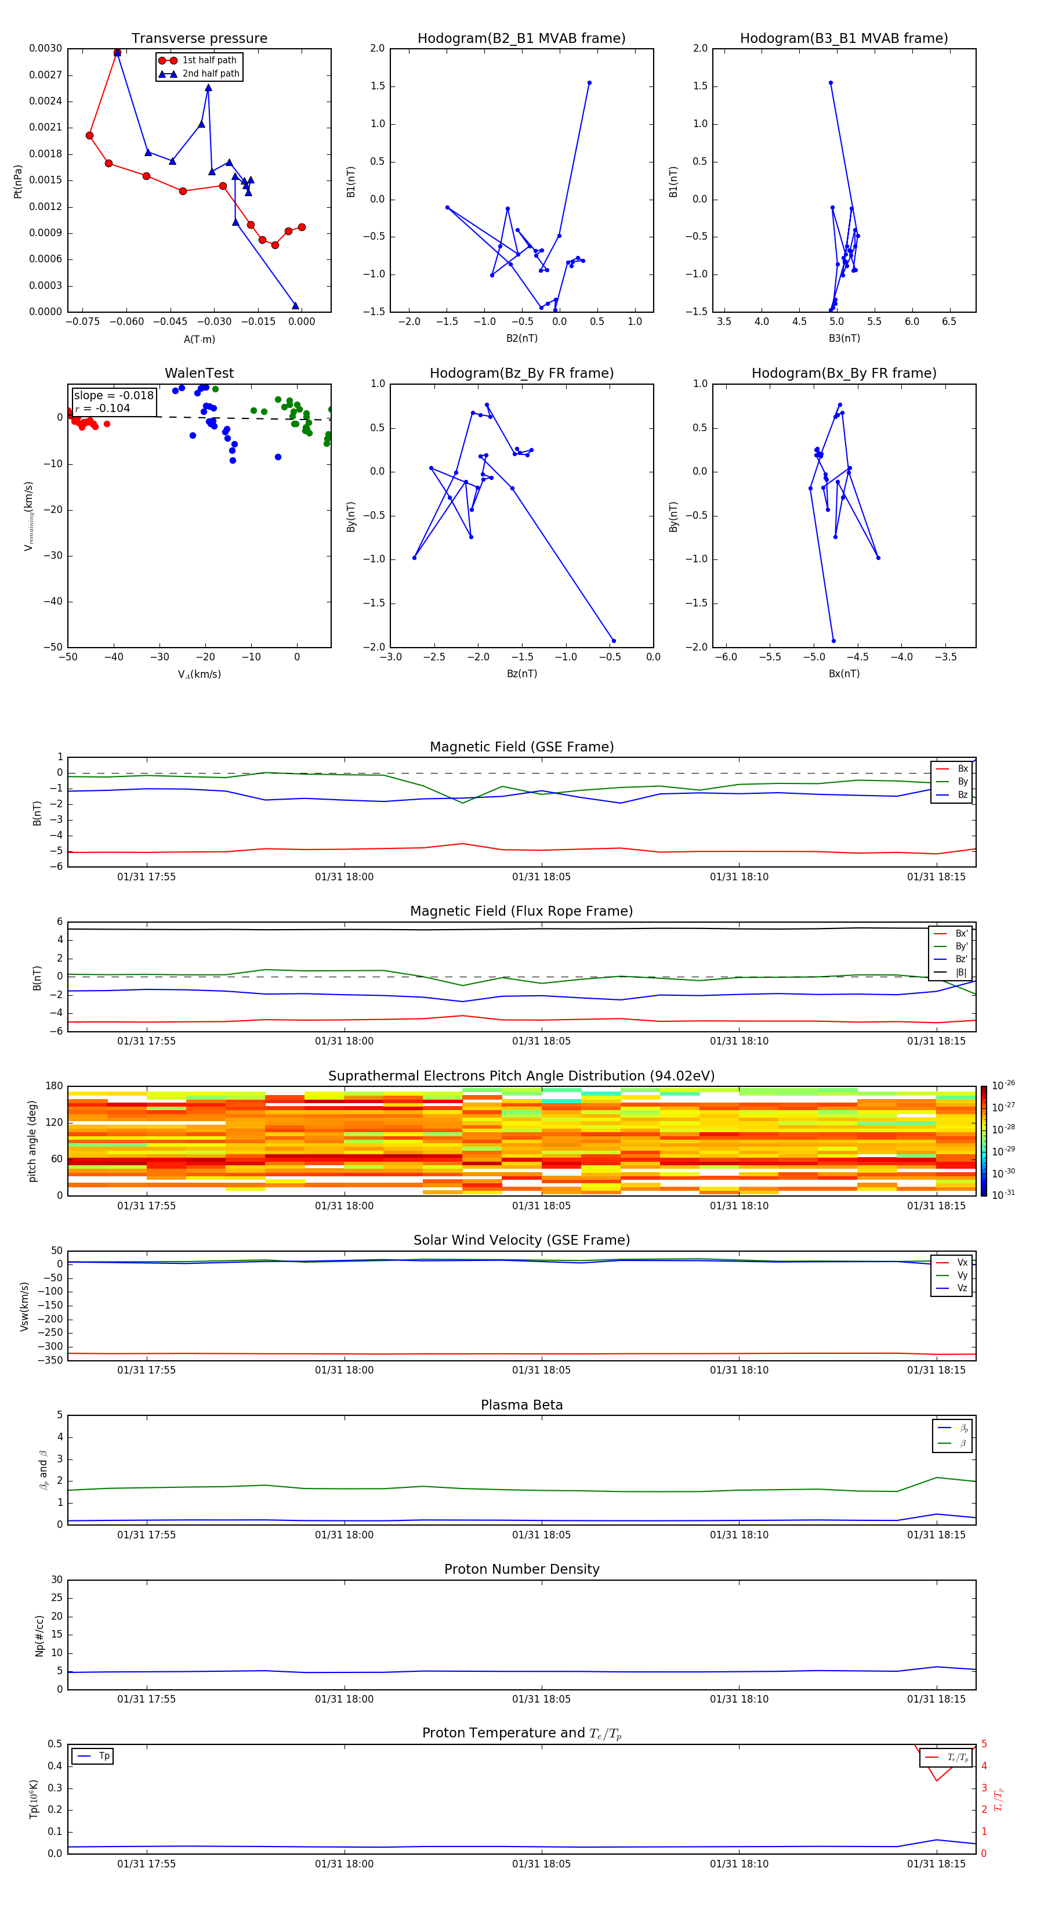Click the 'Transverse pressure' plot title
1044x1915 pixels.
coord(199,39)
